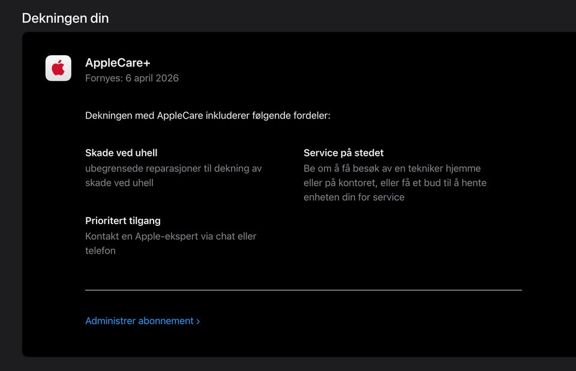Select the AppleCare+ title
The height and width of the screenshot is (371, 576).
(118, 63)
